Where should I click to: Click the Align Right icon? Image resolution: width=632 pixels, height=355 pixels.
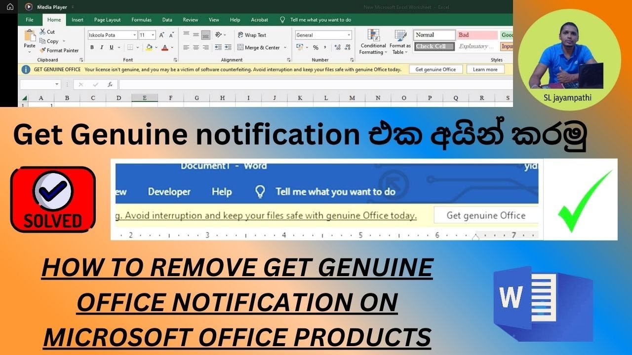pos(205,47)
